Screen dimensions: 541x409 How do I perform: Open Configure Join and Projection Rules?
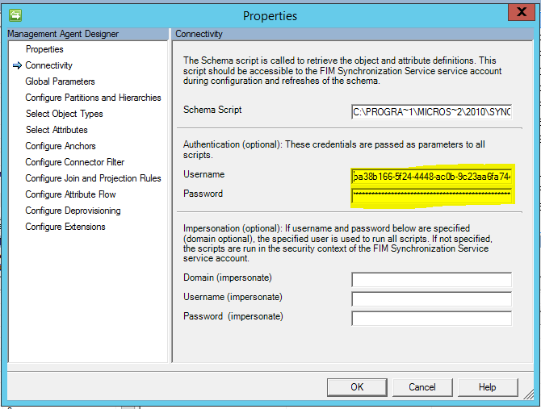pos(93,178)
